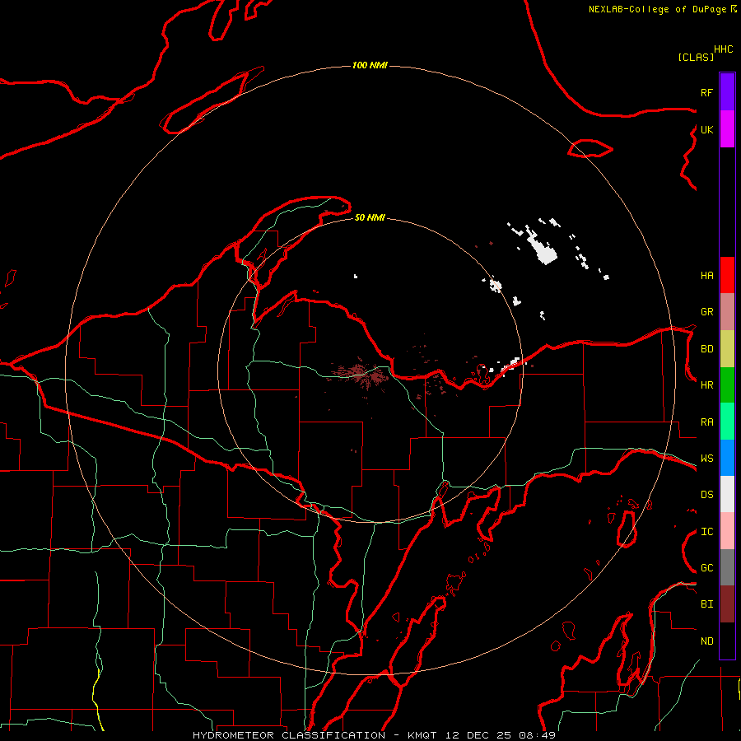The height and width of the screenshot is (741, 741).
Task: Click the HYDROMETEOR CLASSIFICATION title text
Action: click(289, 735)
